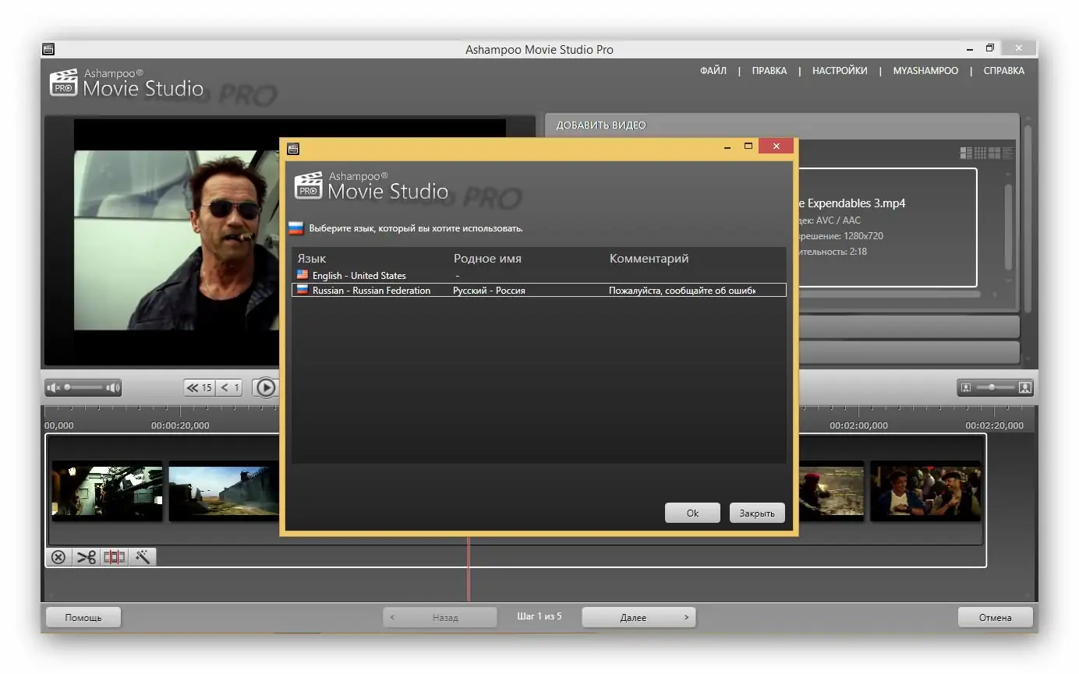Mute audio with the speaker icon
Screen dimensions: 1079x674
pyautogui.click(x=53, y=387)
